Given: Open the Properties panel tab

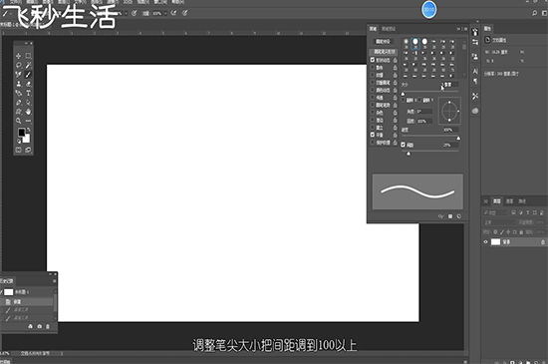Looking at the screenshot, I should (487, 29).
